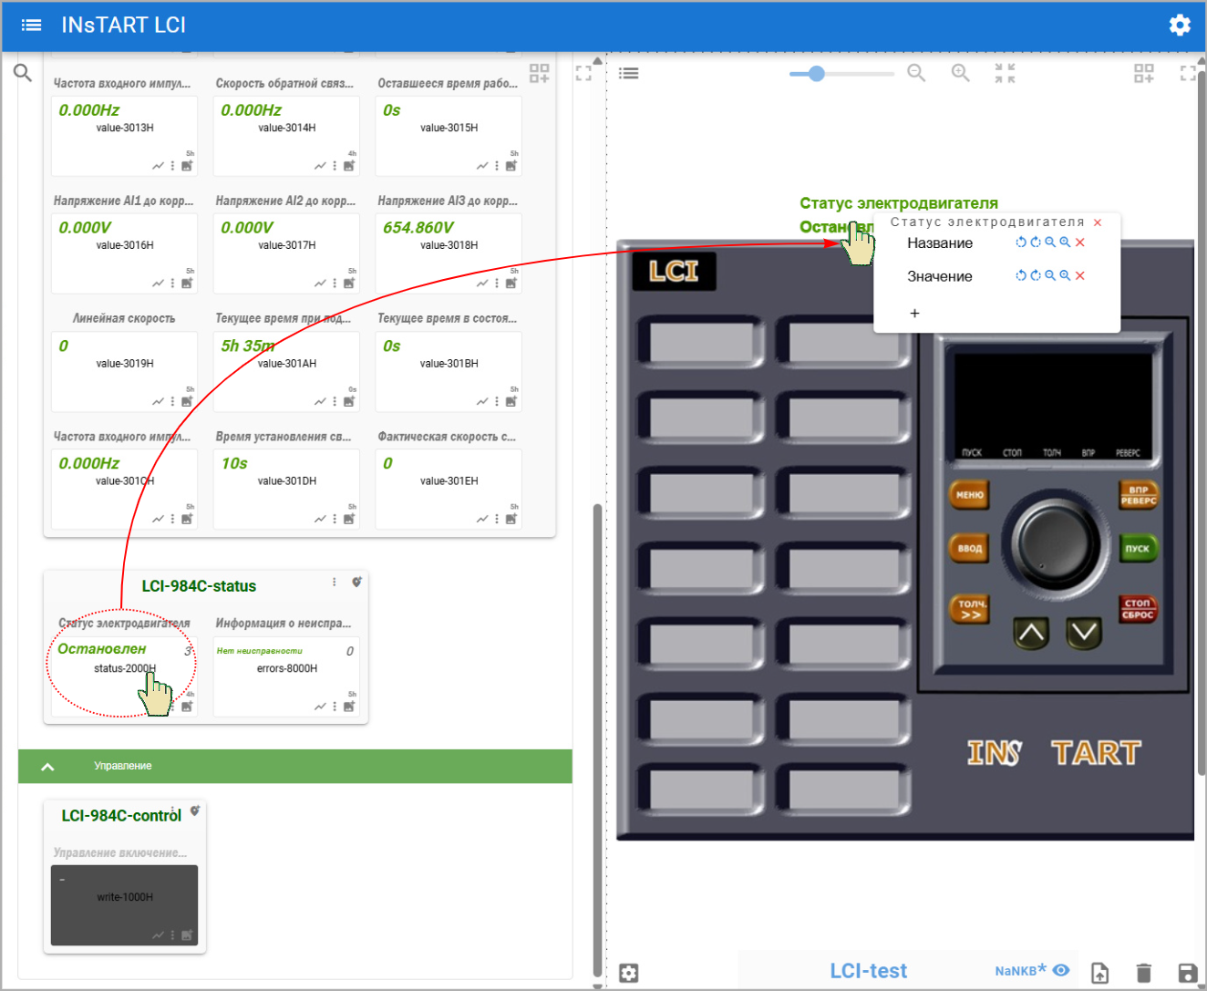Open the value-3016H options menu

[x=172, y=284]
